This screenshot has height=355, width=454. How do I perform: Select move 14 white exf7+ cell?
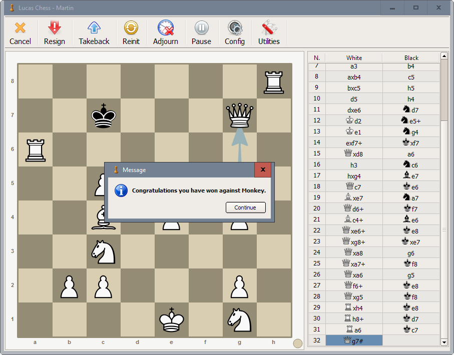354,143
